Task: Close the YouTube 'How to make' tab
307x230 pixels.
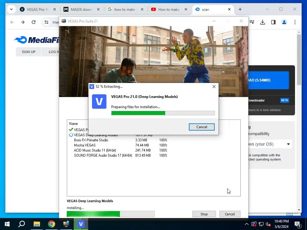Action: tap(186, 9)
